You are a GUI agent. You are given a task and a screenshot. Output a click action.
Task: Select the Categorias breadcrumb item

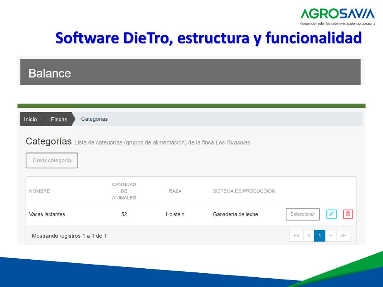(94, 119)
